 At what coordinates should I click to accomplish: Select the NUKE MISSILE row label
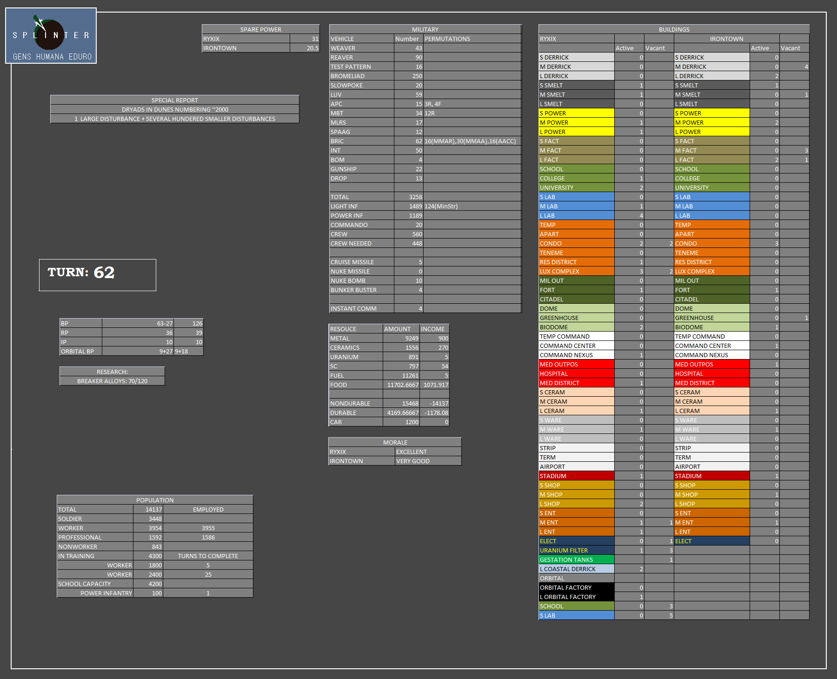(361, 271)
